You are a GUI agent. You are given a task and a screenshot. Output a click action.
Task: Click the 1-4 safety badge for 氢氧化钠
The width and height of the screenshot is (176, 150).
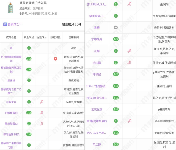coord(116,109)
